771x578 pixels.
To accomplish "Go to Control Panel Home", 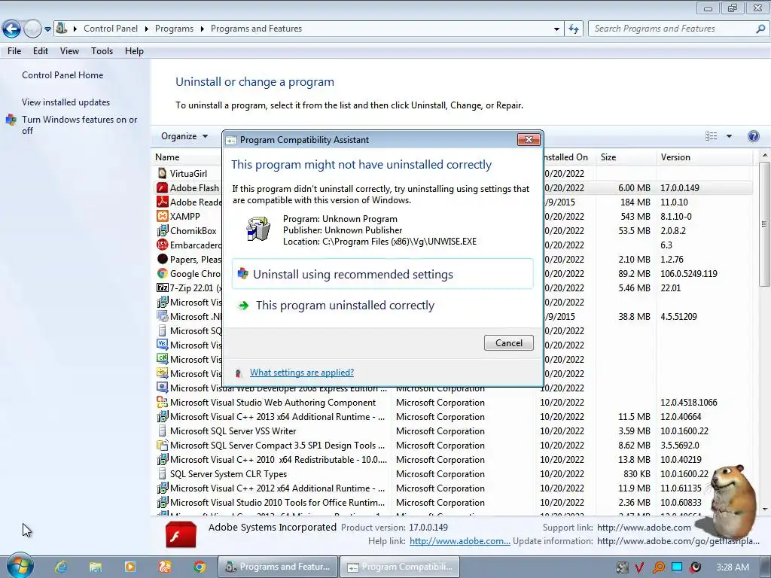I will pyautogui.click(x=62, y=75).
